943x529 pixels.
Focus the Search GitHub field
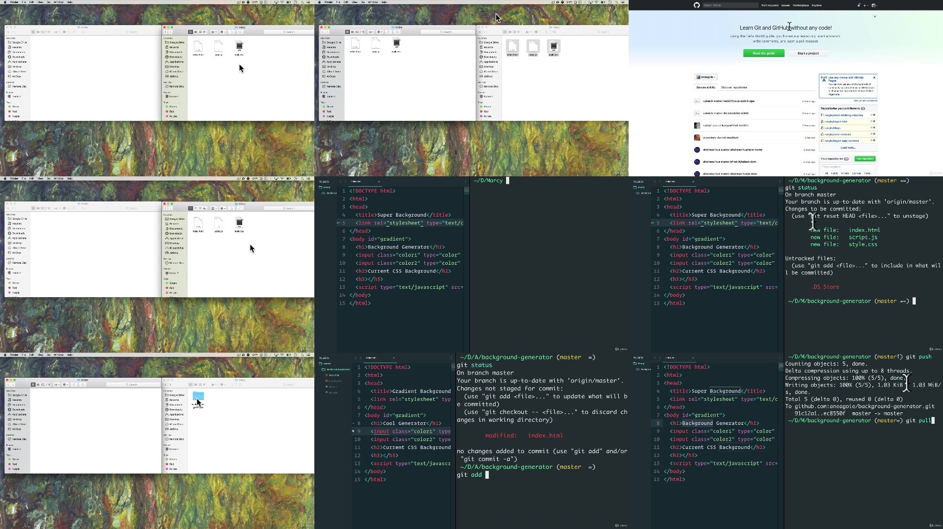[730, 5]
